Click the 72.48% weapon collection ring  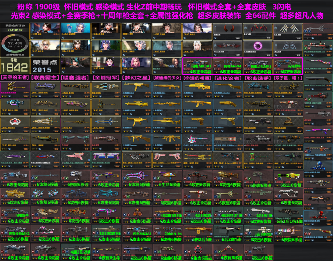15,43
